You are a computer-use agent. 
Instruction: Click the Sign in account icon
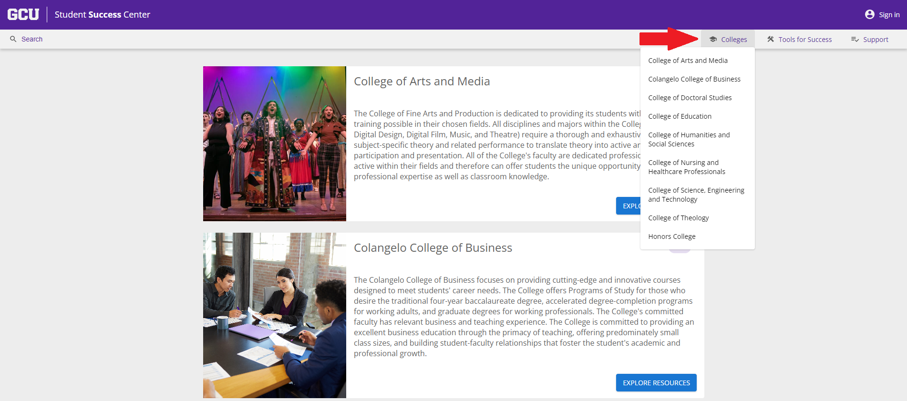[869, 15]
